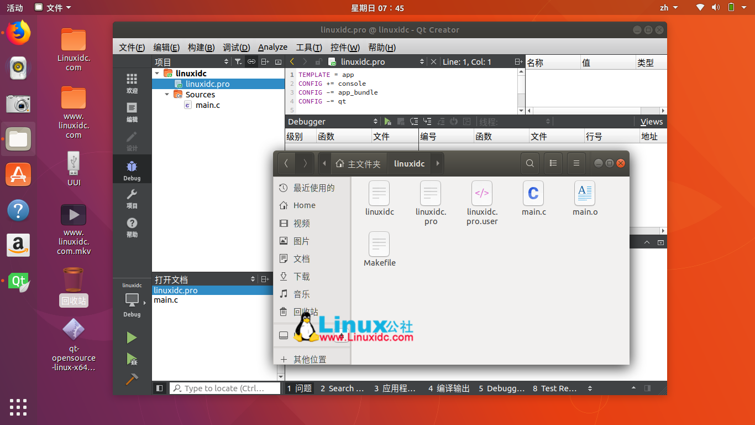The image size is (755, 425).
Task: Click the Views button in debugger toolbar
Action: coord(651,122)
